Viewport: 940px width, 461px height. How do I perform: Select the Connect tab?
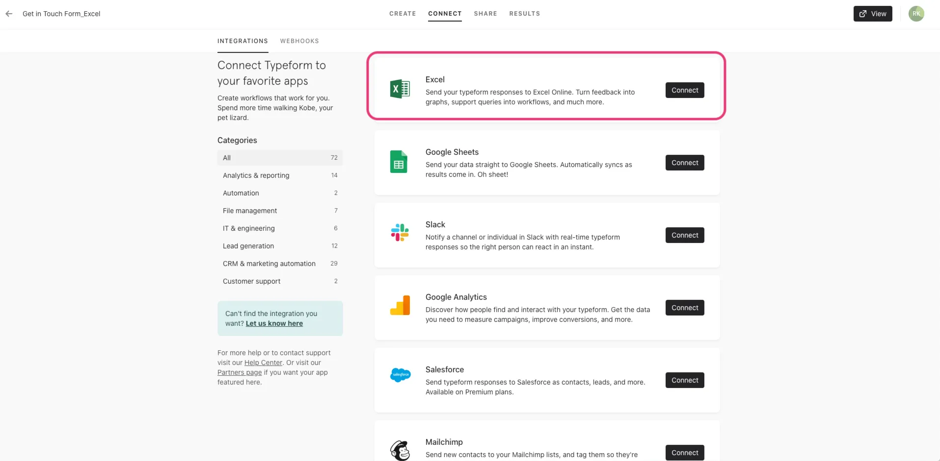click(x=445, y=14)
